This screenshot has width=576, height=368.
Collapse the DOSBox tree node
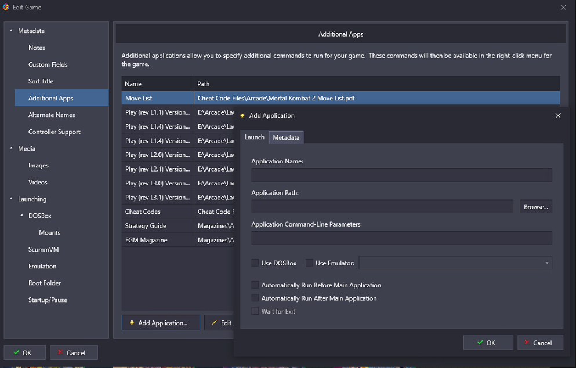(x=22, y=216)
